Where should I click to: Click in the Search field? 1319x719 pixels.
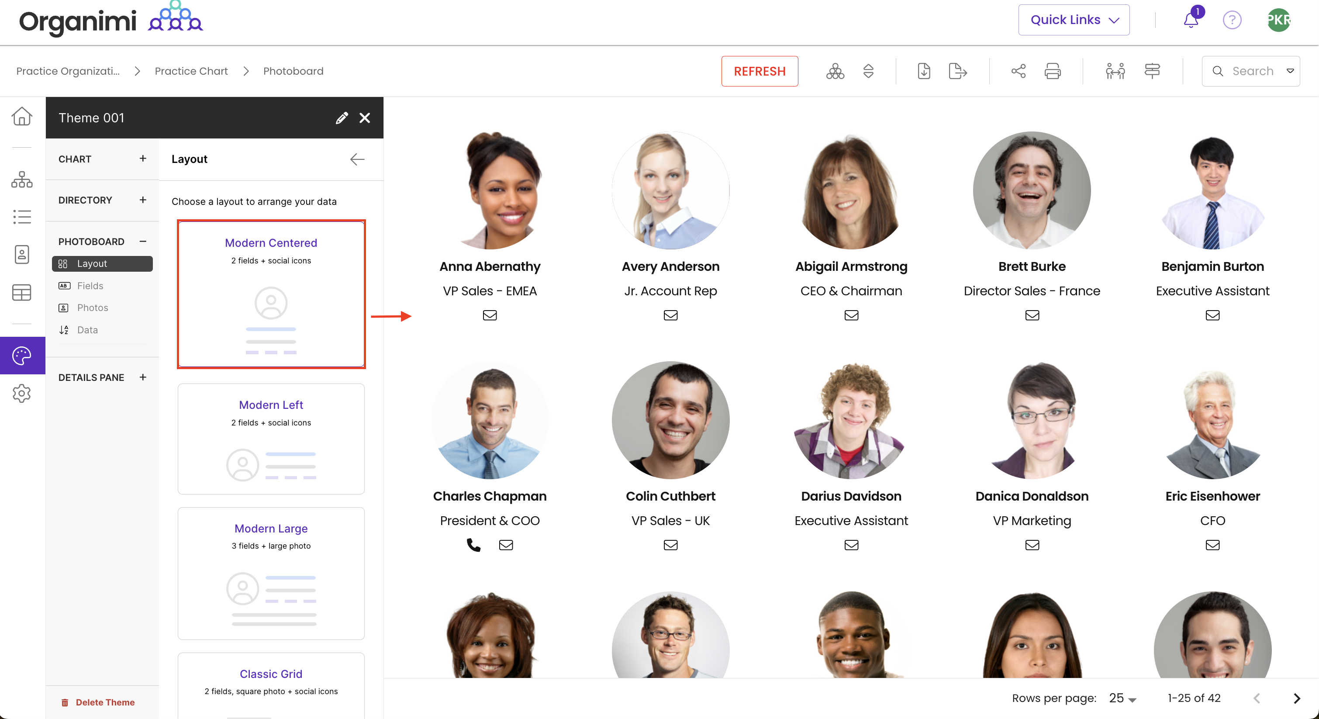tap(1251, 71)
